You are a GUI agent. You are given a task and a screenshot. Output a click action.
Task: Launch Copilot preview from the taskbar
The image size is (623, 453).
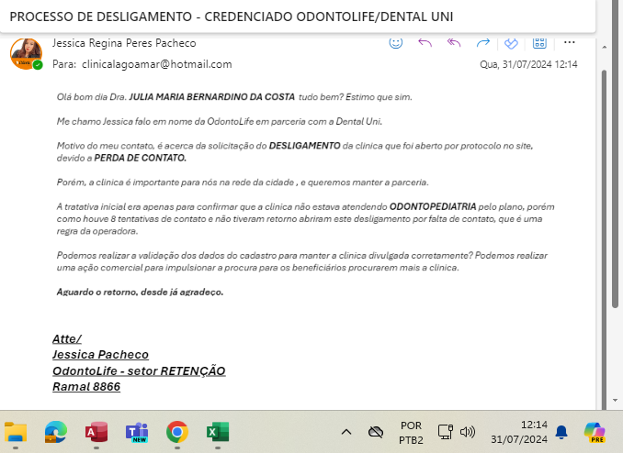click(595, 433)
